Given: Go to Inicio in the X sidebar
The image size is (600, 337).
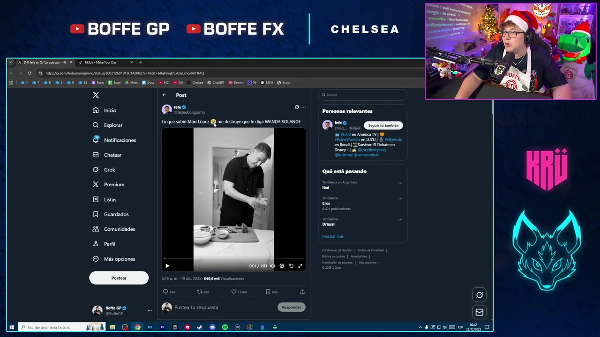Looking at the screenshot, I should (x=105, y=110).
